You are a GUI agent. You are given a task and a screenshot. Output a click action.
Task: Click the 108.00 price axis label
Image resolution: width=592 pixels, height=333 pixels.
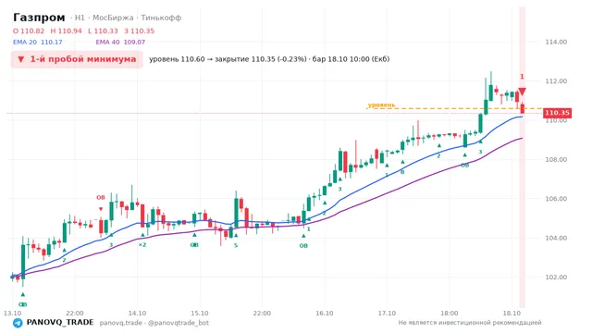[556, 160]
